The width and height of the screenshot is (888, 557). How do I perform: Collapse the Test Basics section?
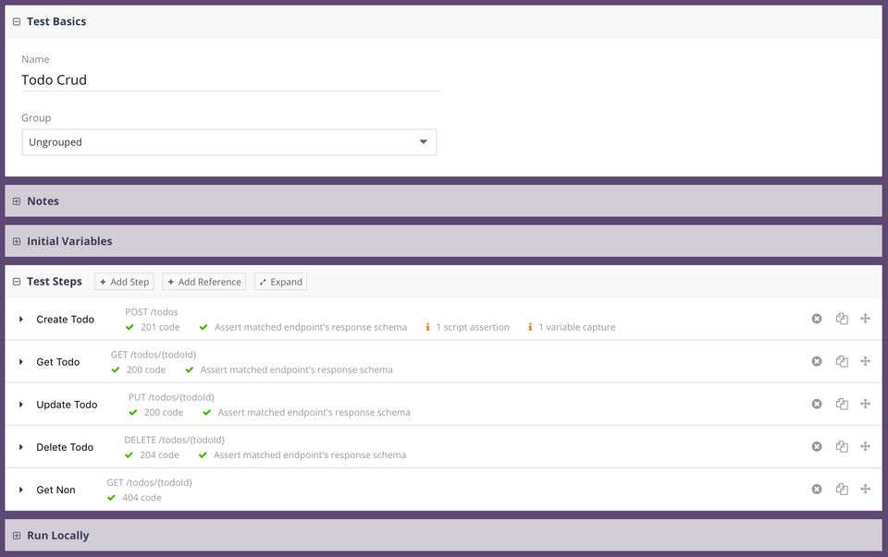[17, 21]
